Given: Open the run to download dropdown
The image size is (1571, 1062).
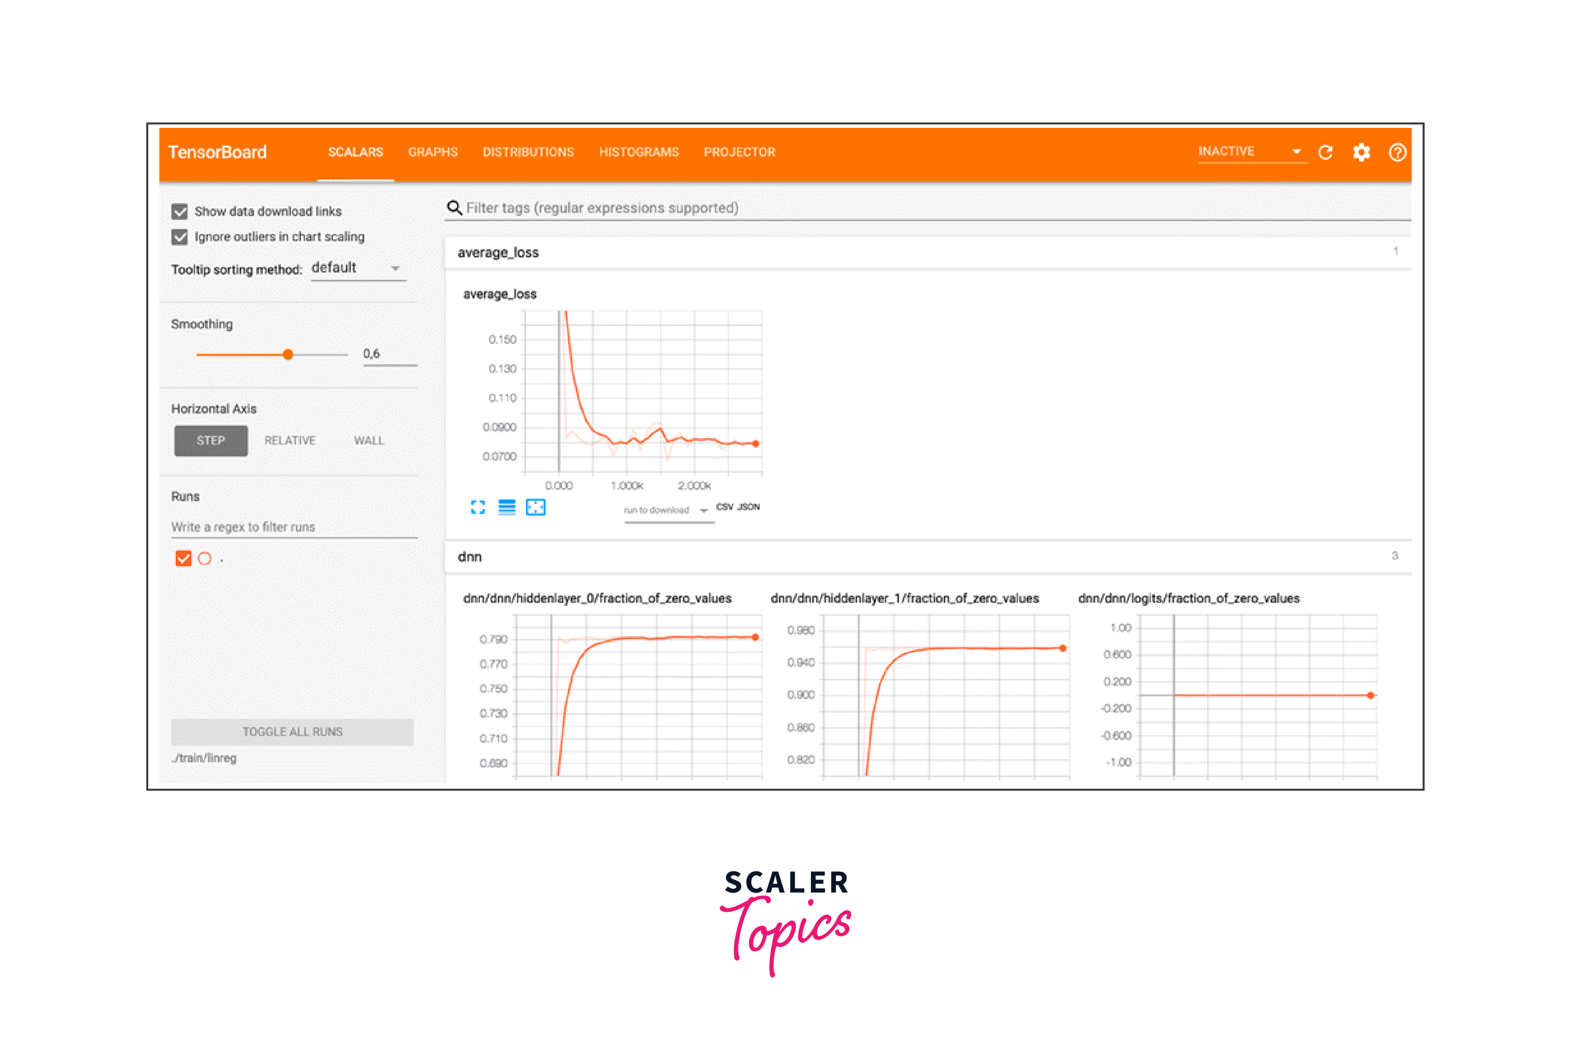Looking at the screenshot, I should (x=666, y=510).
